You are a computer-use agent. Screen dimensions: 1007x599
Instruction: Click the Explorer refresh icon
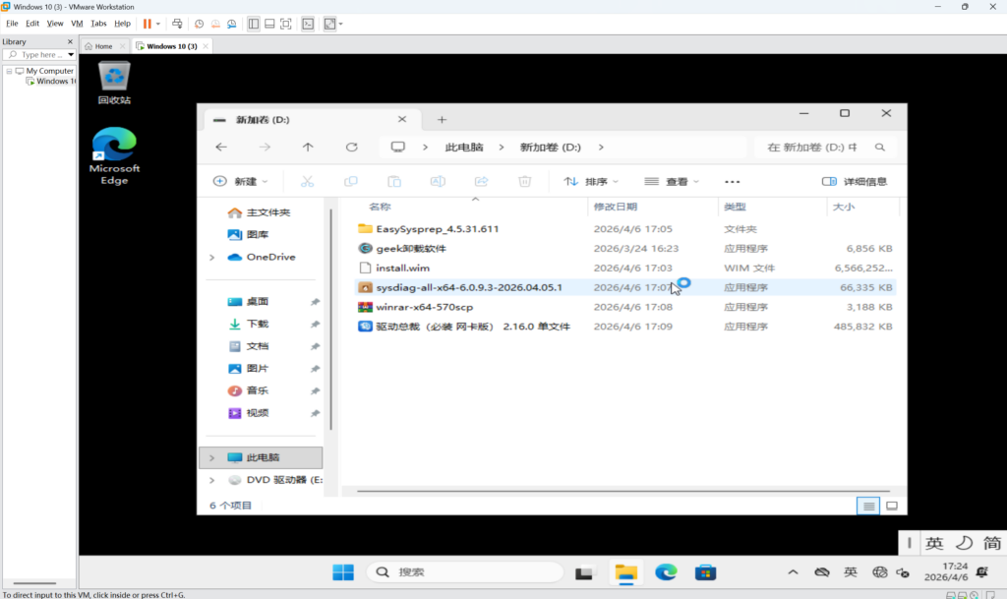[351, 147]
